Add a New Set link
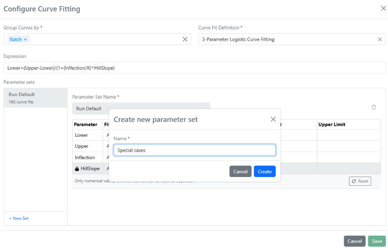 tap(19, 218)
